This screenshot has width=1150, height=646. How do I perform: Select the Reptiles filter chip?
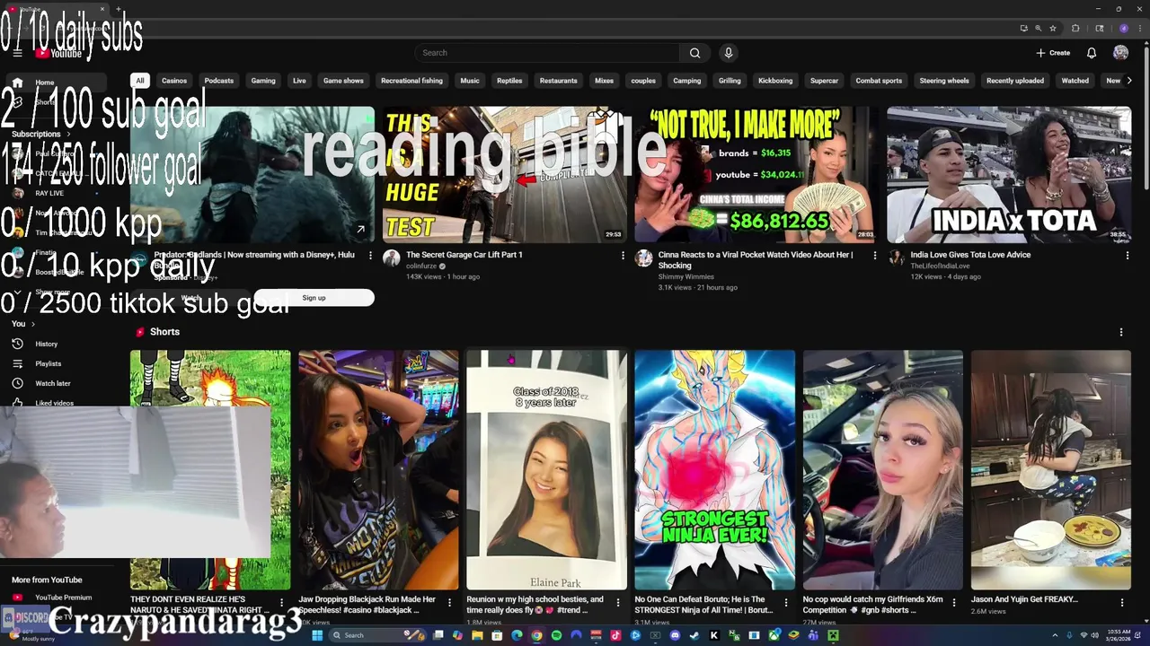pyautogui.click(x=509, y=81)
